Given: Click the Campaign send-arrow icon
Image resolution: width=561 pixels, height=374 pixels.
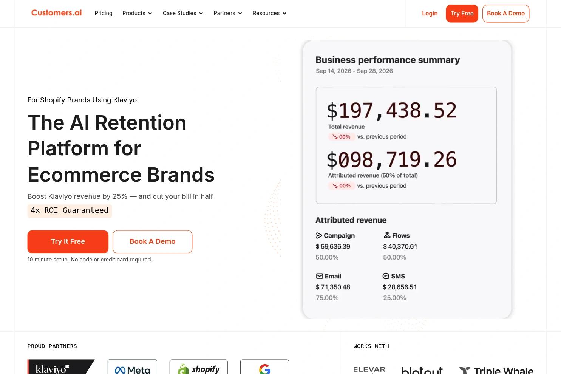Looking at the screenshot, I should [319, 236].
